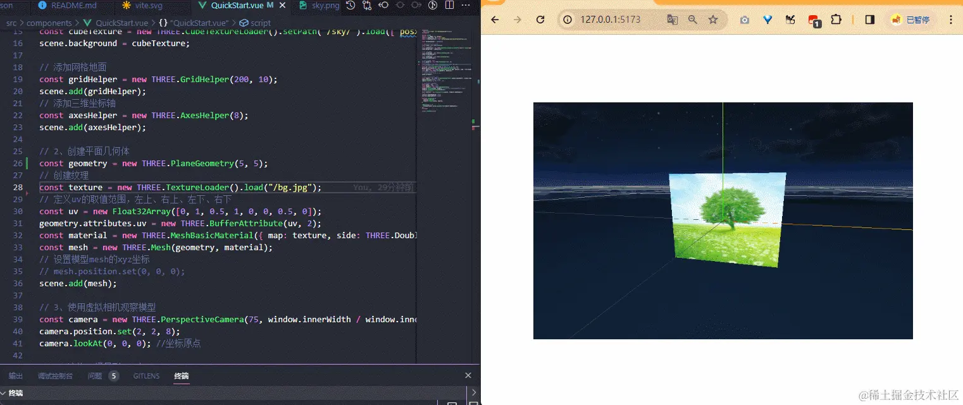The width and height of the screenshot is (963, 405).
Task: Switch to the 问题 panel tab
Action: (95, 376)
